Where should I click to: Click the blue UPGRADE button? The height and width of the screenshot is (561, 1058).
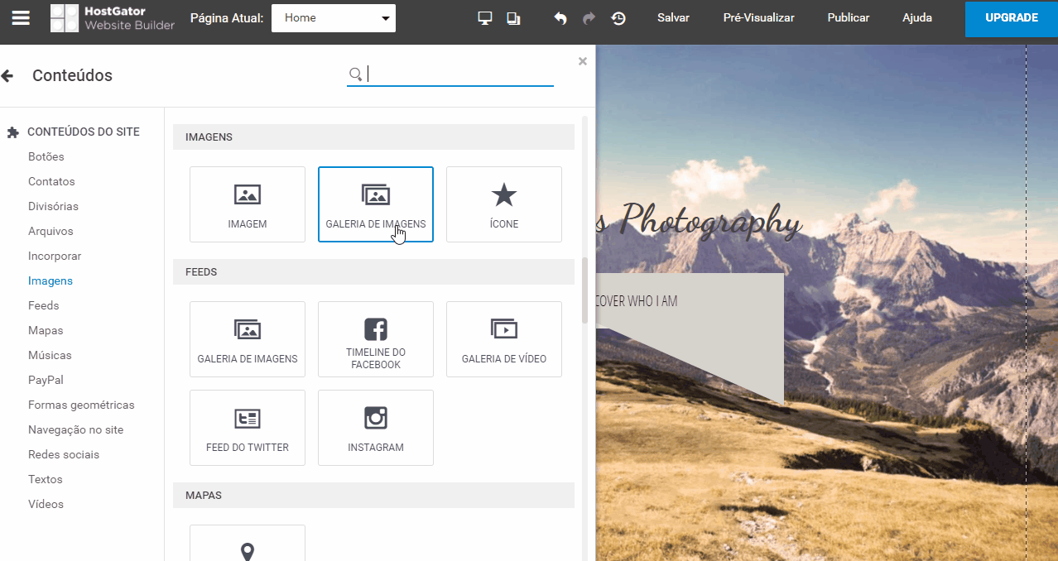click(1012, 18)
